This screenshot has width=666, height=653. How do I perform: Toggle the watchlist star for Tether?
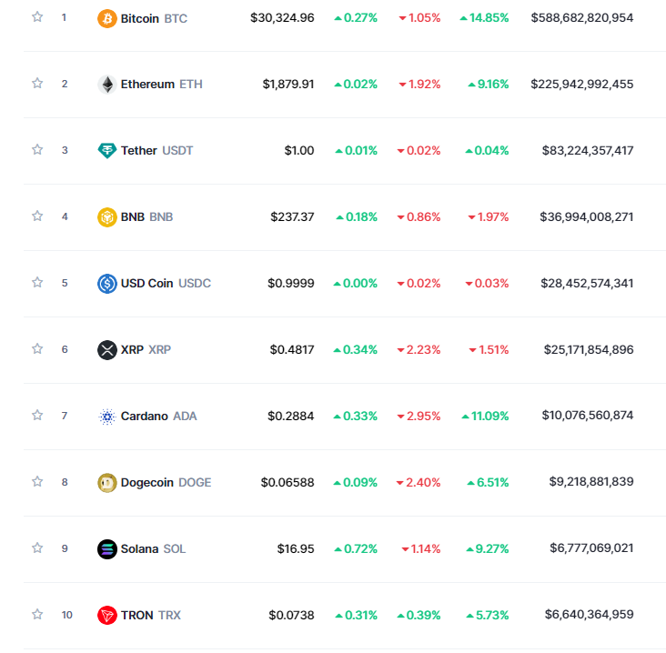pos(37,150)
